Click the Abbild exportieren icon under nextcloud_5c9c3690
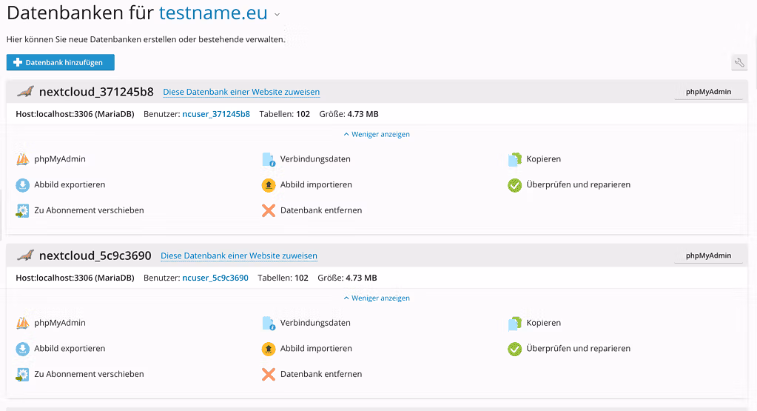Viewport: 757px width, 411px height. coord(23,349)
